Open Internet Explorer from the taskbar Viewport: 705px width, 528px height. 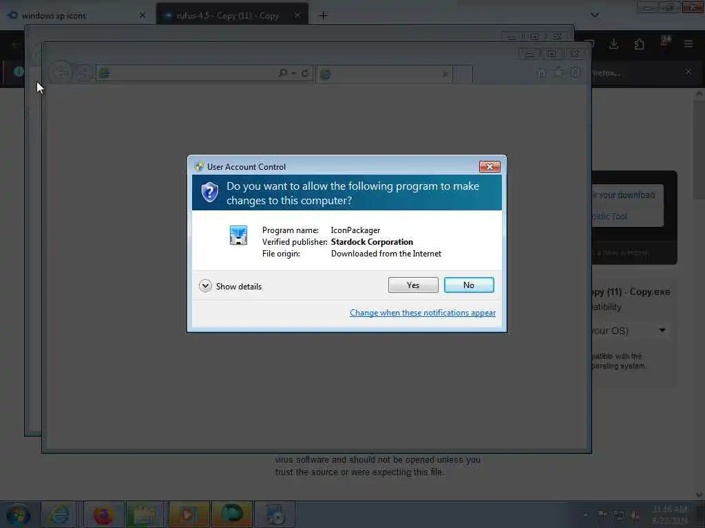point(59,514)
